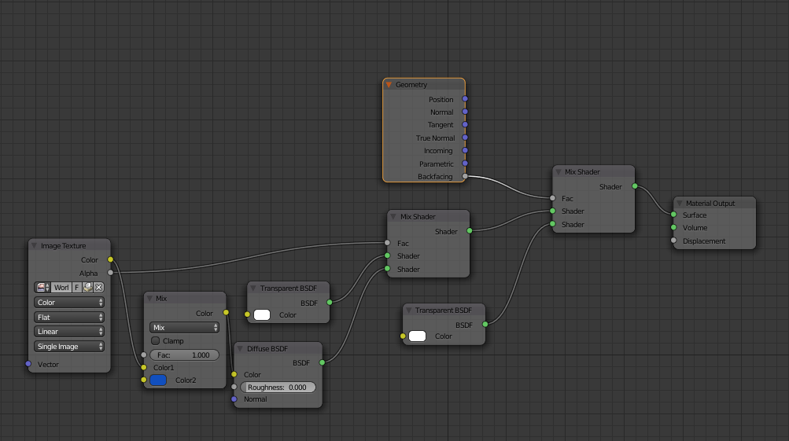This screenshot has width=789, height=441.
Task: Select the Geometry Normal output socket
Action: (465, 112)
